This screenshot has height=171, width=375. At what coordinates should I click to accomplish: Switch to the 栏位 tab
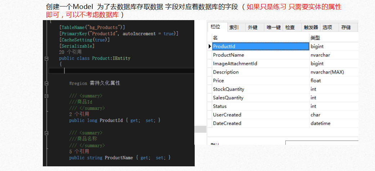[x=217, y=27]
